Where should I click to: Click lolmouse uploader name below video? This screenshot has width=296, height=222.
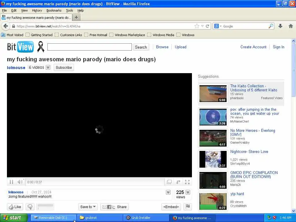[16, 192]
